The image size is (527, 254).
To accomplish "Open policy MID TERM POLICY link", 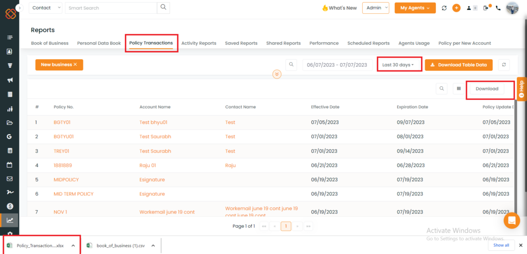I will coord(74,194).
